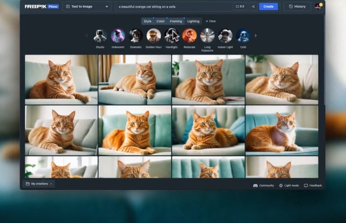Open the History panel
Screen dimensions: 346x223
pos(297,6)
